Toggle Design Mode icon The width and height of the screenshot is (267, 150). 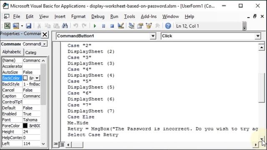pos(121,26)
